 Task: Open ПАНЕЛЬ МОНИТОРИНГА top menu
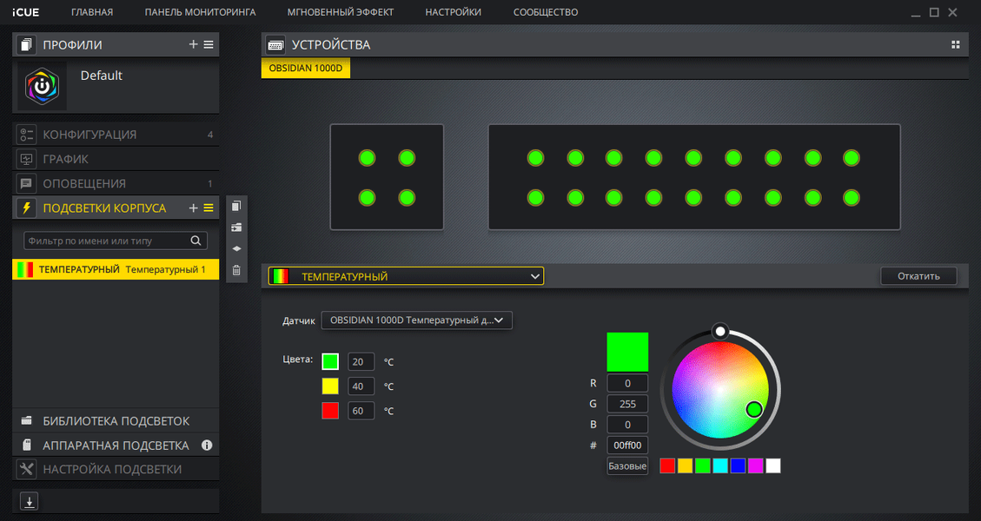click(200, 12)
